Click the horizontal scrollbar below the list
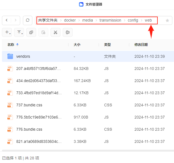Image resolution: width=174 pixels, height=163 pixels. coord(88,151)
